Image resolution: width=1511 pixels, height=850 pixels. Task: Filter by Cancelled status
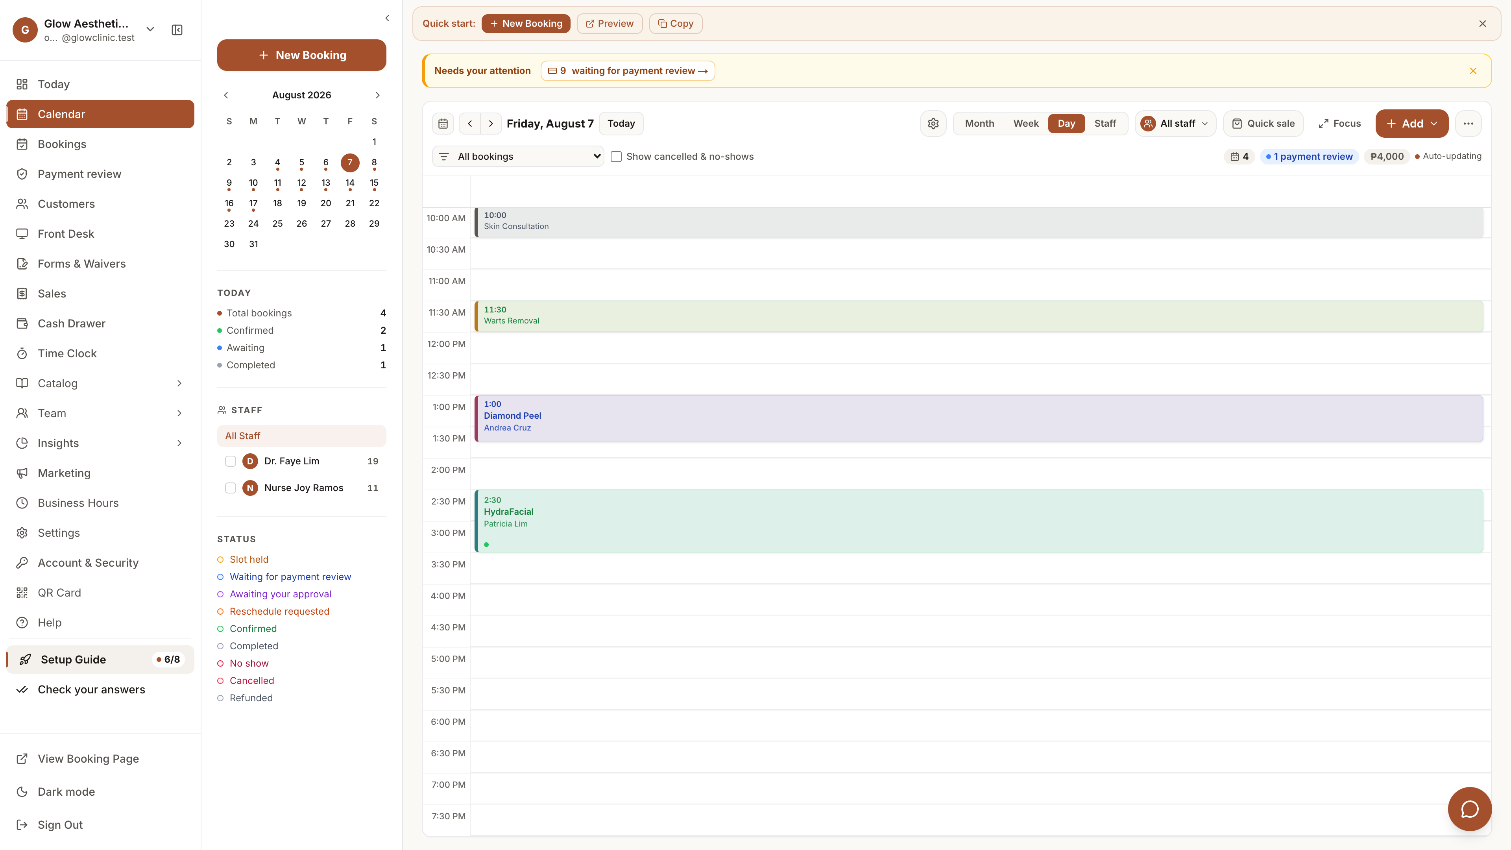coord(246,680)
